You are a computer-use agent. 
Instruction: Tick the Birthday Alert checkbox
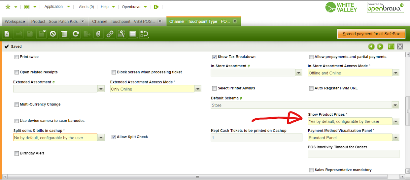[x=17, y=153]
